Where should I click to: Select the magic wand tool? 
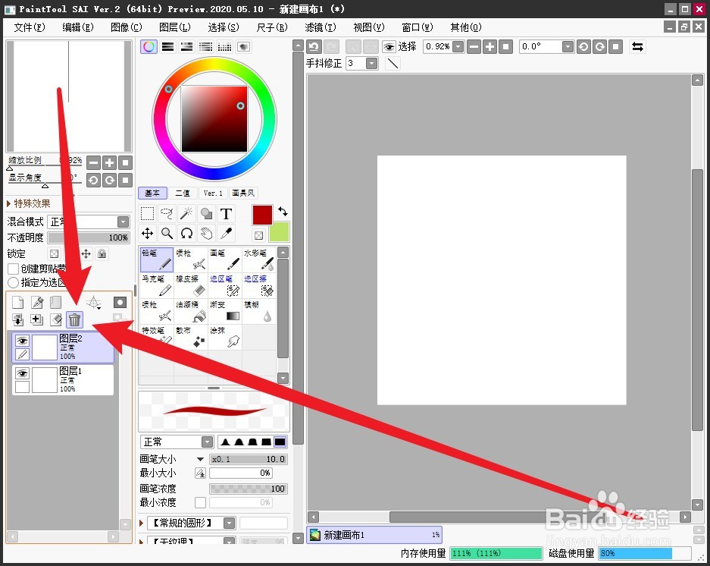(186, 214)
